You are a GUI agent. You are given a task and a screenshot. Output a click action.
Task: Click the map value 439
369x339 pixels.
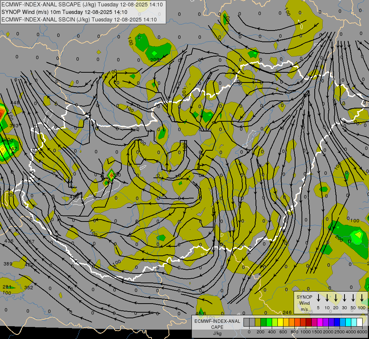click(x=74, y=197)
